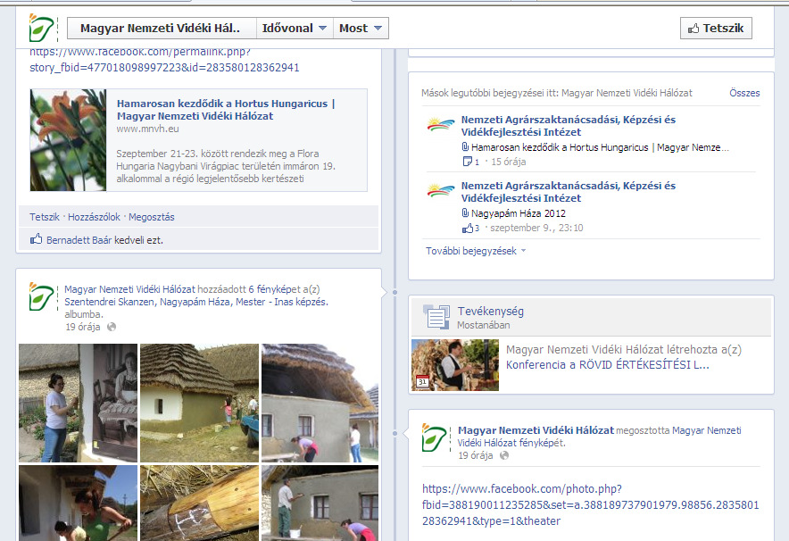Click the Tevékenység activity documents icon
This screenshot has width=789, height=541.
tap(436, 317)
